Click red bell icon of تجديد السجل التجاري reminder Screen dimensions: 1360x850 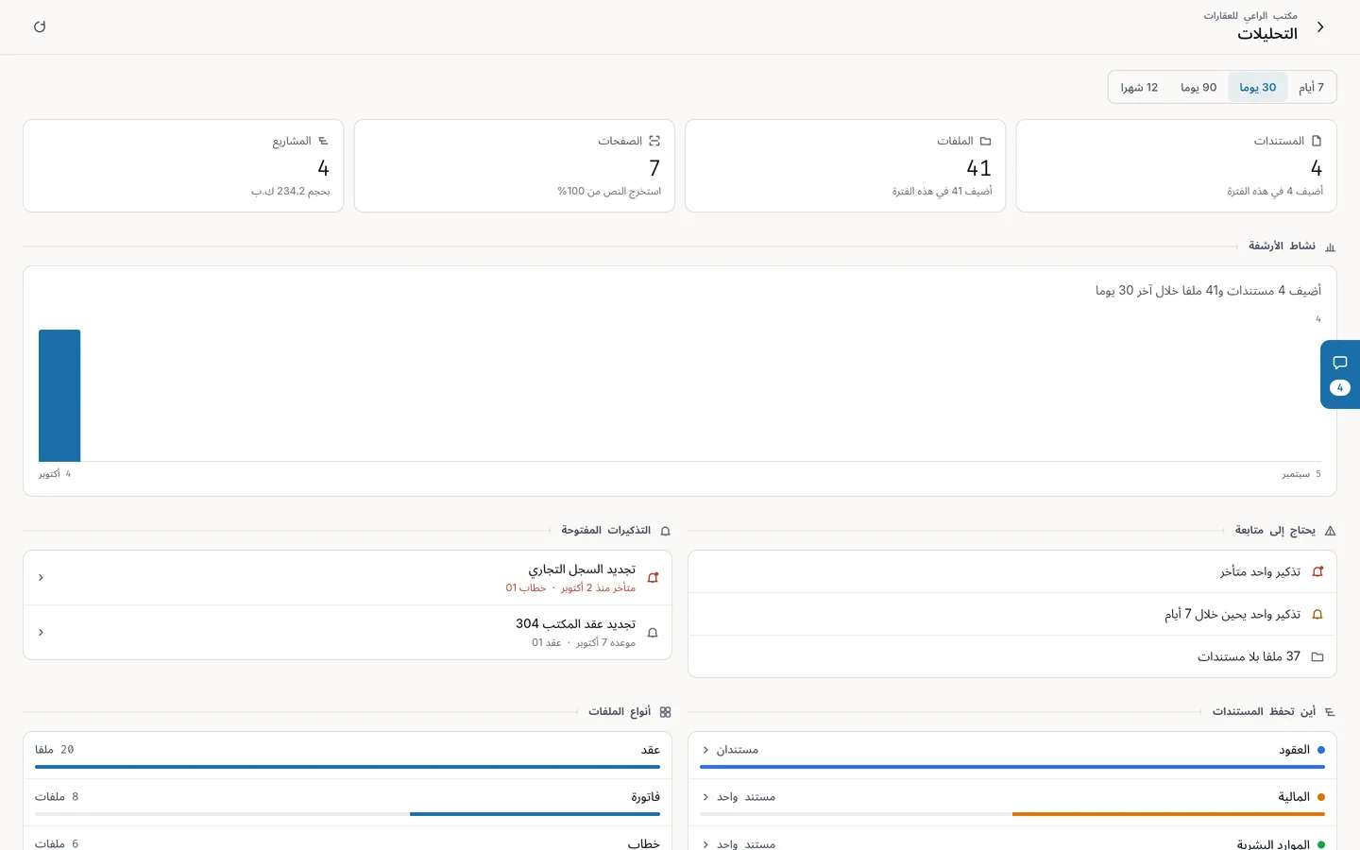[x=653, y=577]
